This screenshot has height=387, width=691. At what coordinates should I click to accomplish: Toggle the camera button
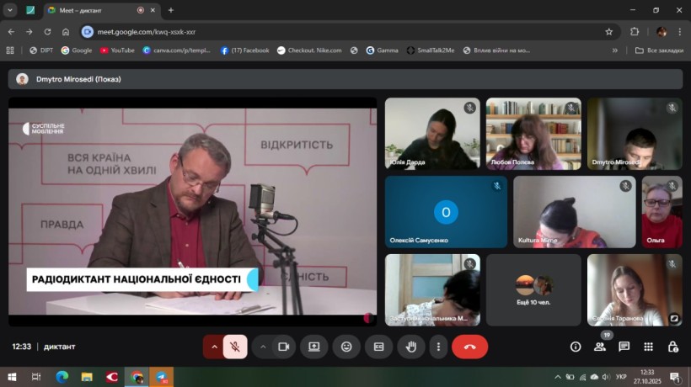[284, 347]
